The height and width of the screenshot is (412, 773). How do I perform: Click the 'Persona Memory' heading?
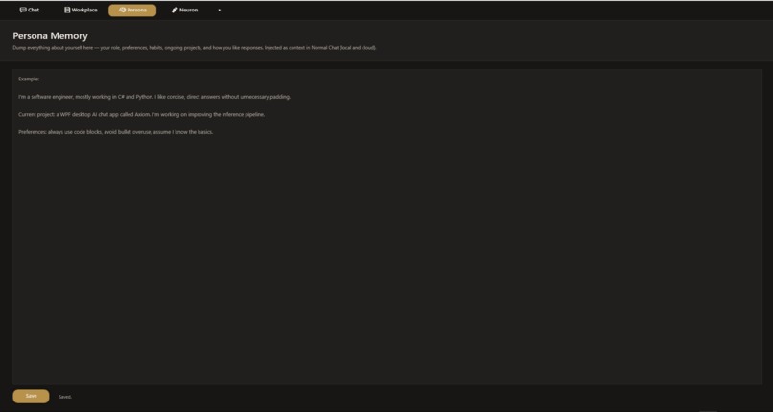coord(50,36)
